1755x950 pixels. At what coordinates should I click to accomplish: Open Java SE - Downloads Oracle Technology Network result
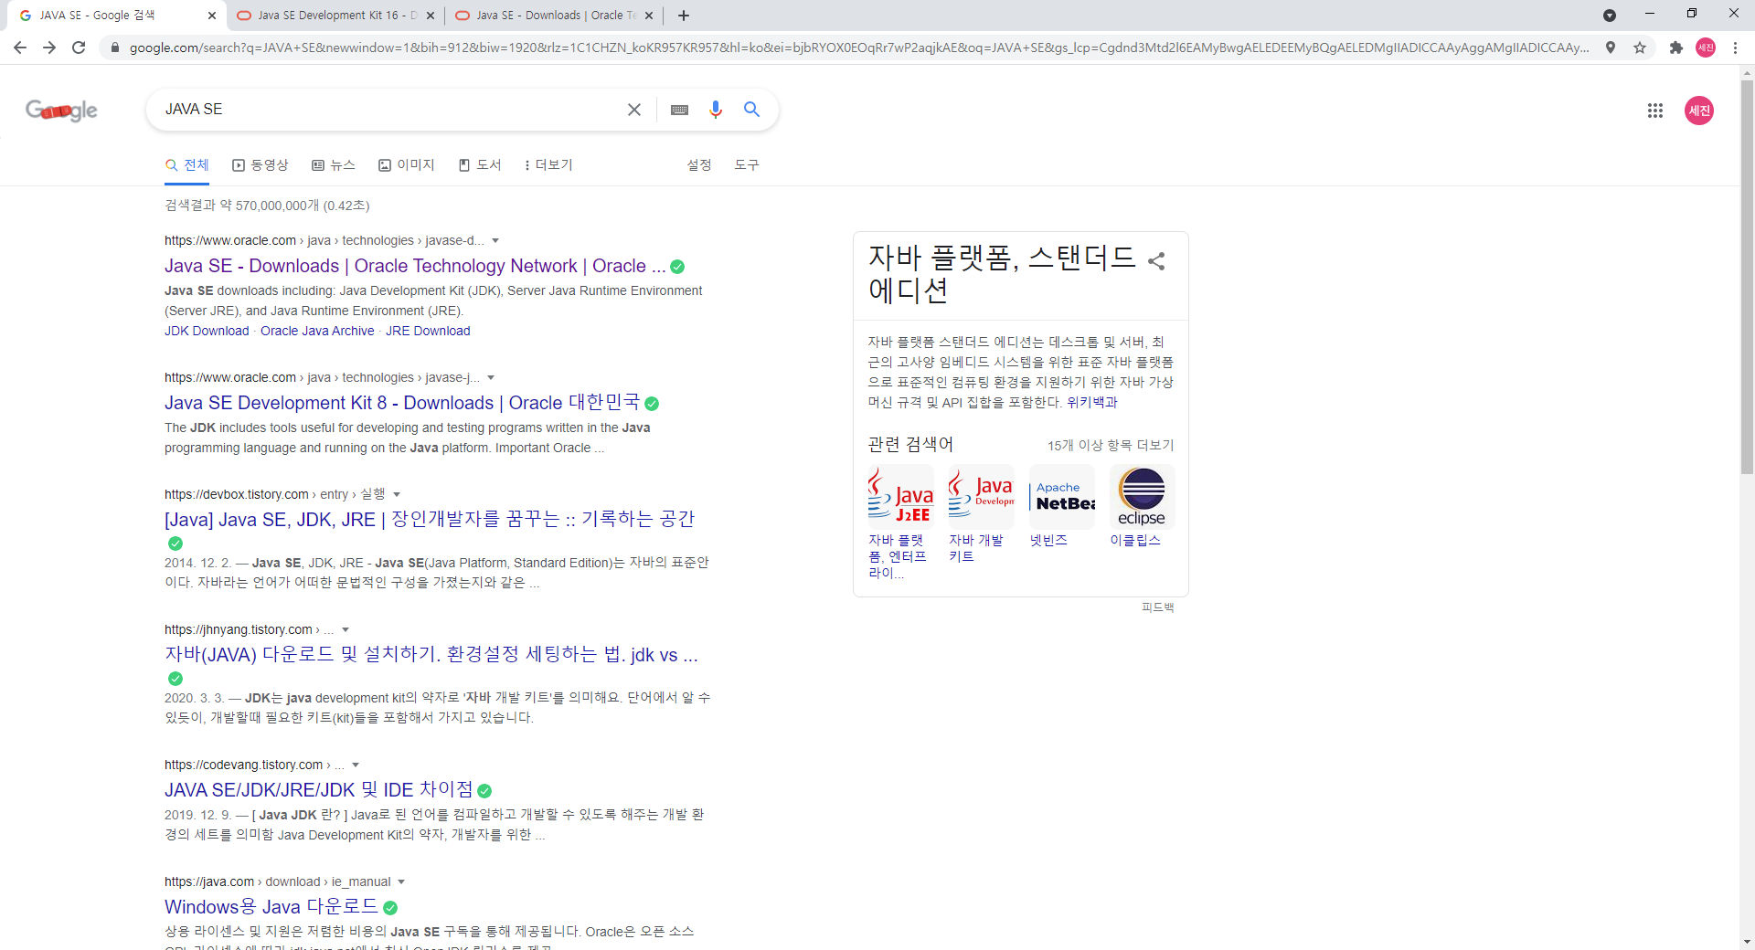(x=415, y=266)
